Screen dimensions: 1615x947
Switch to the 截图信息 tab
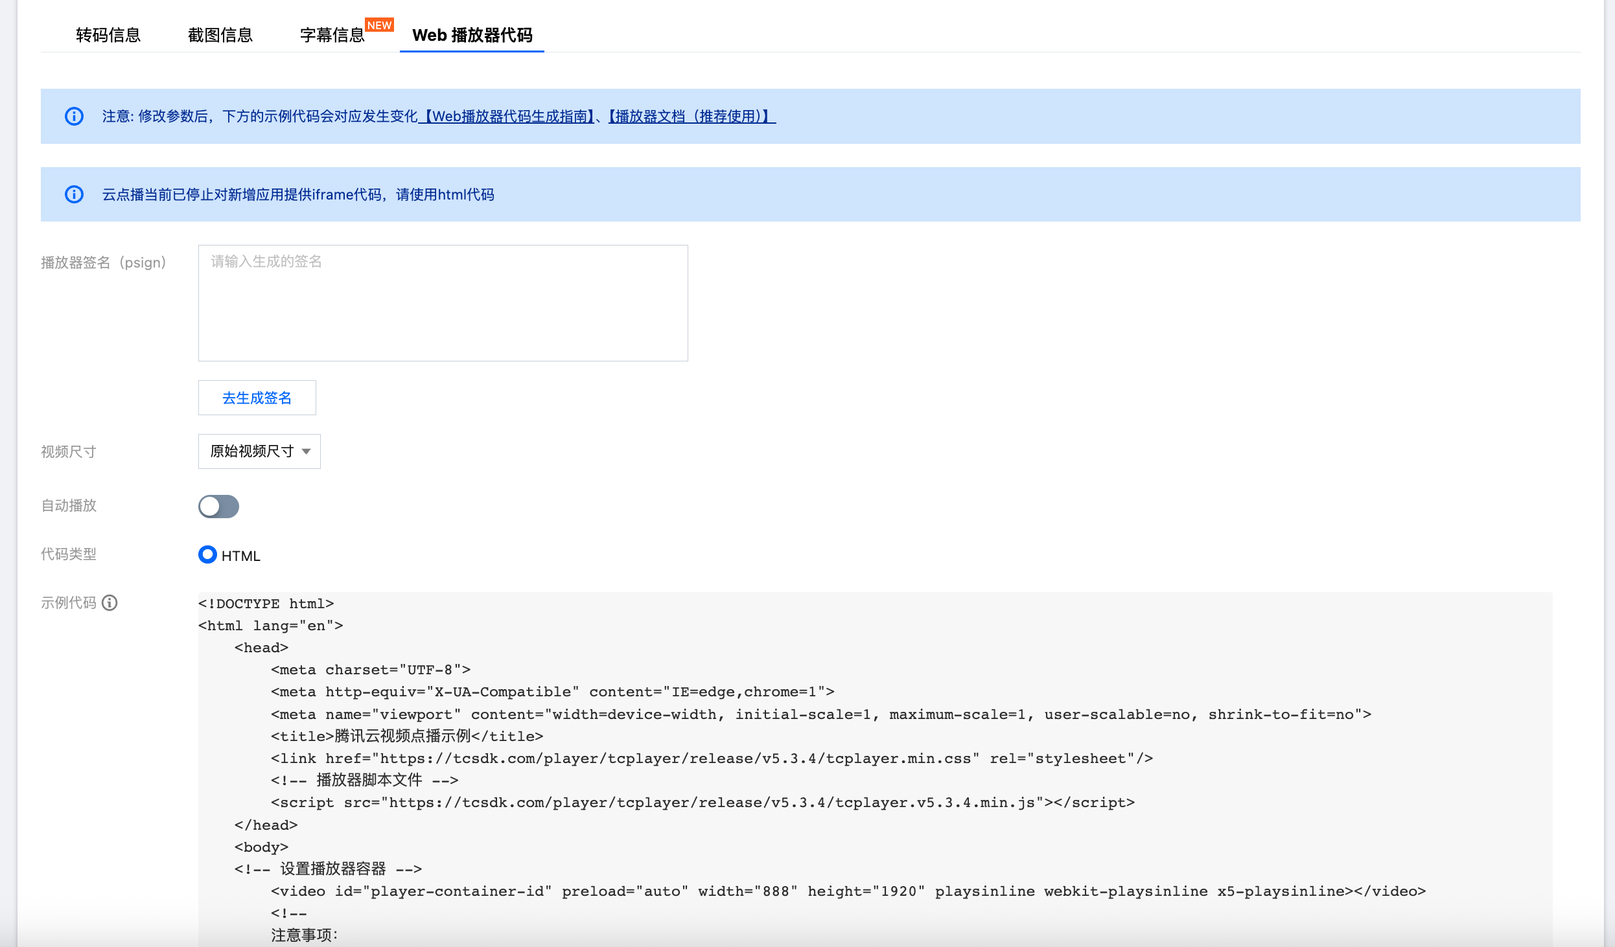tap(220, 35)
